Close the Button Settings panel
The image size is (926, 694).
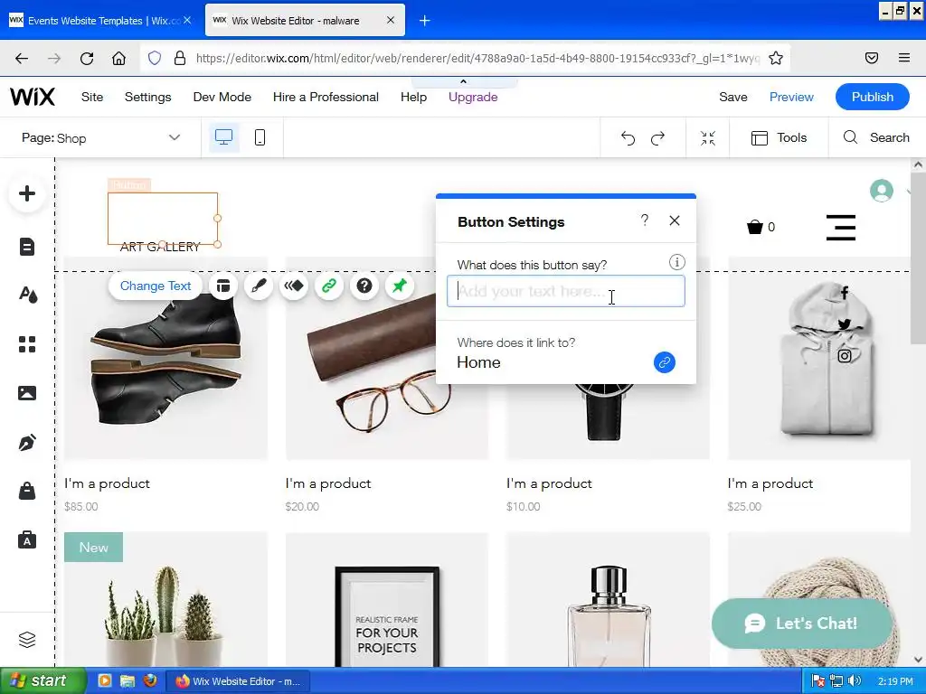point(675,220)
